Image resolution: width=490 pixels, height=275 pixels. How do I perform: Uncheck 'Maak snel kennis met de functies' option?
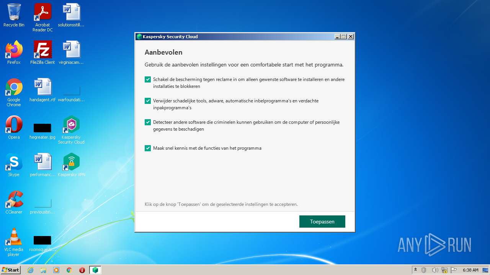[148, 148]
